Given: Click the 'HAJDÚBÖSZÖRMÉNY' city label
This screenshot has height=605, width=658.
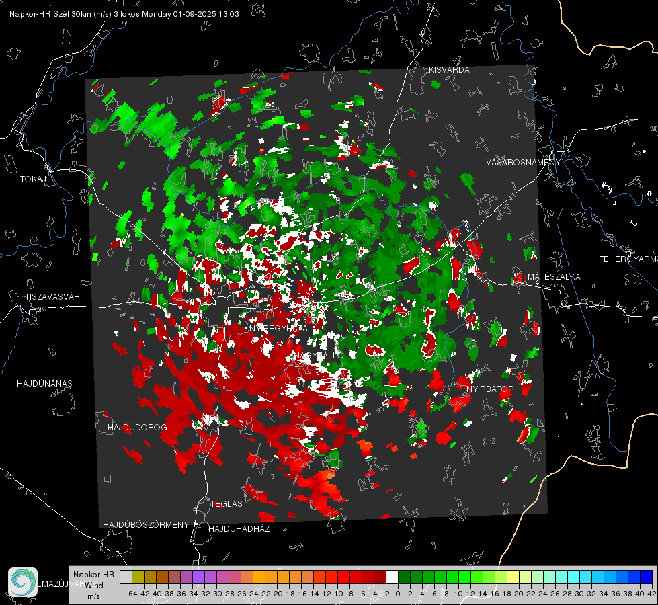Looking at the screenshot, I should 146,525.
